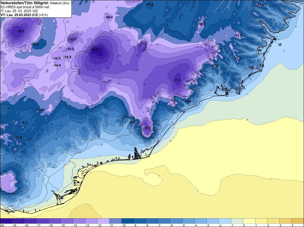Click the -5.6 temperature label
Screen dimensions: 304x227
point(261,66)
